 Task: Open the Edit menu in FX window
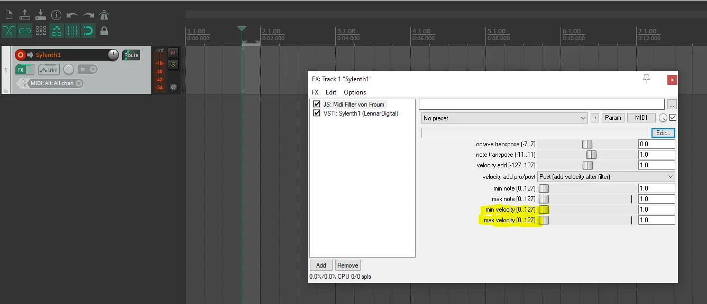pos(331,92)
